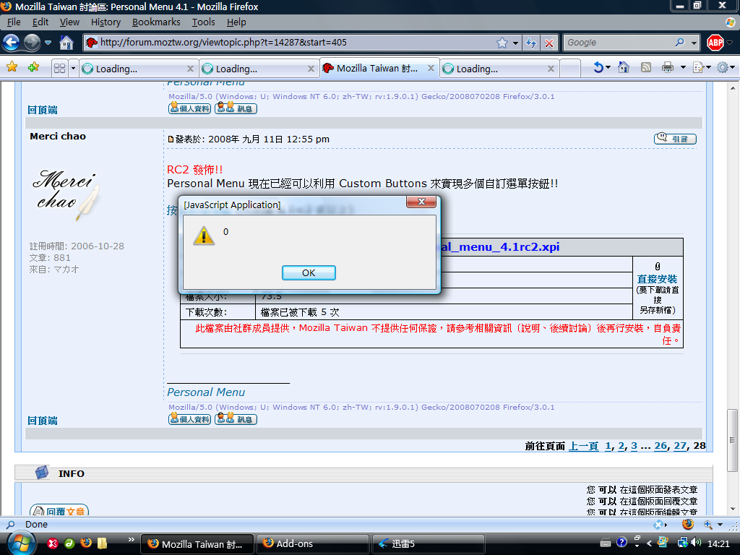Go to page 26 in pagination
The height and width of the screenshot is (555, 740).
click(x=661, y=446)
